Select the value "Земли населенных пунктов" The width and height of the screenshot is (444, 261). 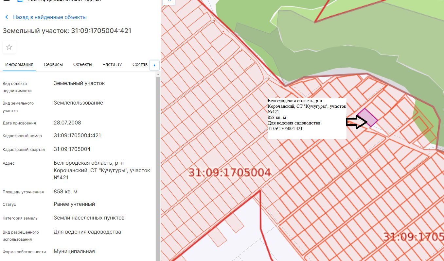click(x=89, y=218)
